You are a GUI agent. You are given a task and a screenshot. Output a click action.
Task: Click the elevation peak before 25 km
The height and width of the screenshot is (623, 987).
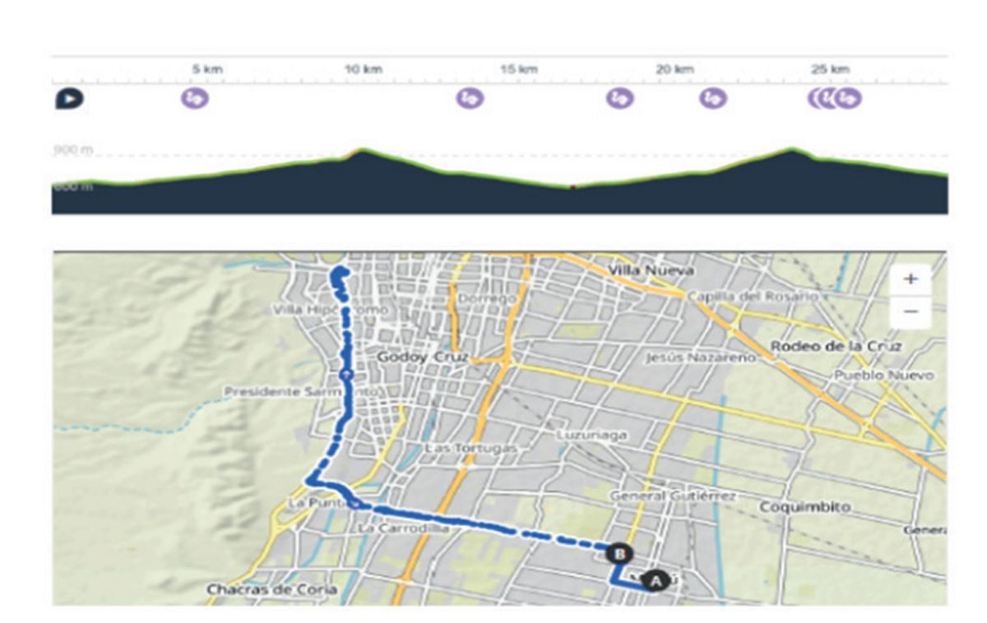pyautogui.click(x=791, y=150)
